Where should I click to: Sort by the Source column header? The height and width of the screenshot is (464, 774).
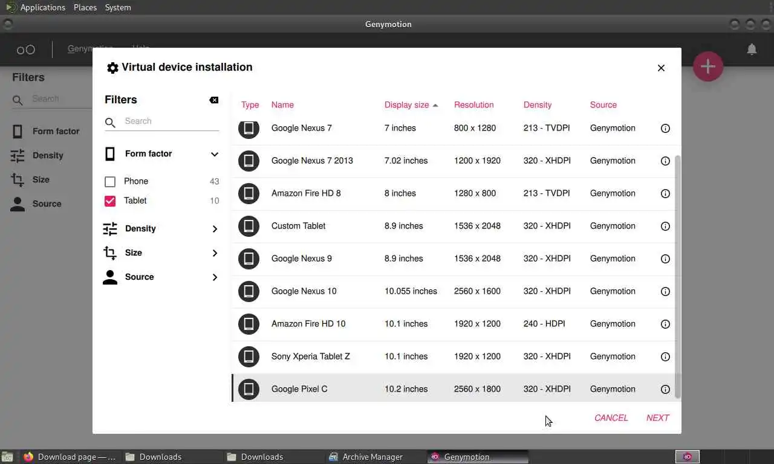[603, 105]
